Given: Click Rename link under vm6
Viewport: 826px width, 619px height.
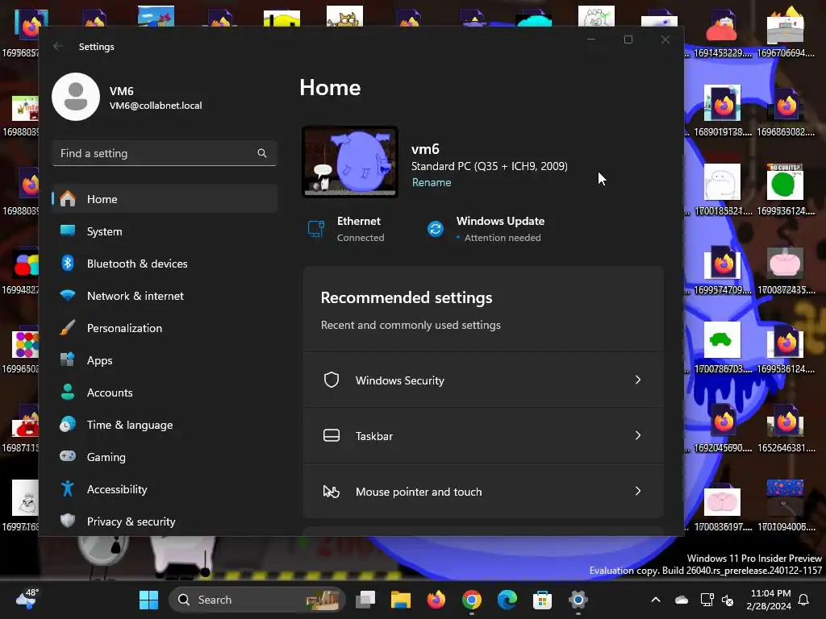Looking at the screenshot, I should (432, 183).
